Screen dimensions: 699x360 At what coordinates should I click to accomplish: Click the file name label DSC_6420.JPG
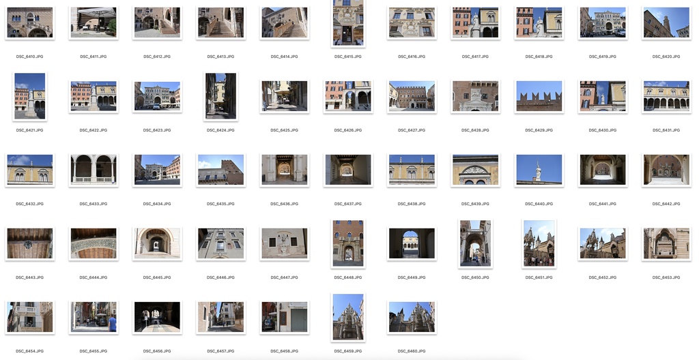(x=666, y=57)
